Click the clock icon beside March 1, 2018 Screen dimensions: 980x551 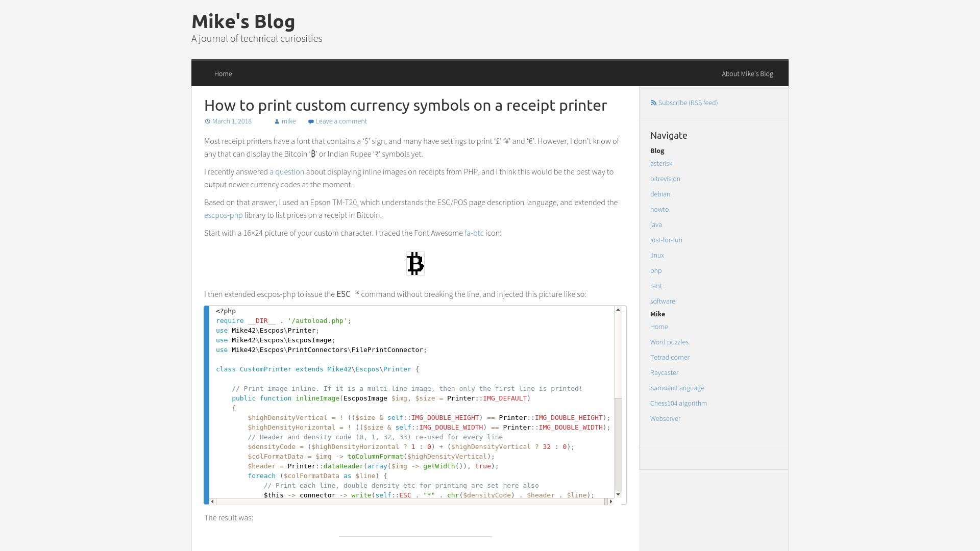pyautogui.click(x=207, y=121)
